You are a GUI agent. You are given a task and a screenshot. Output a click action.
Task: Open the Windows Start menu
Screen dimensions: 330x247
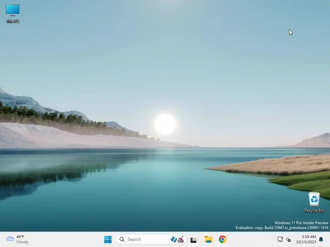click(108, 239)
